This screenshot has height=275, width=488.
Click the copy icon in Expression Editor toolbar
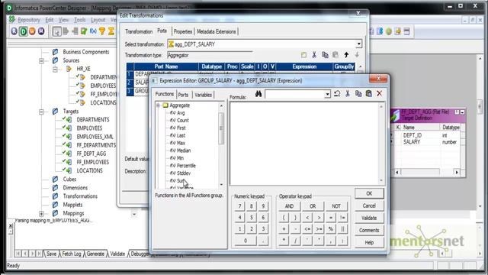coord(358,93)
